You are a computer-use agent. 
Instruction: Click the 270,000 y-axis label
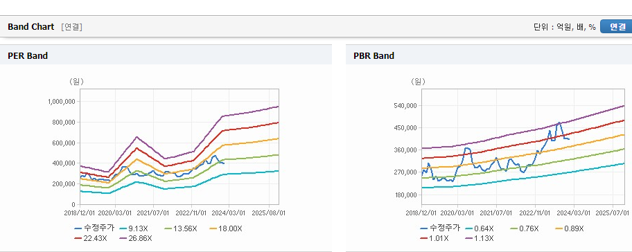tap(405, 172)
